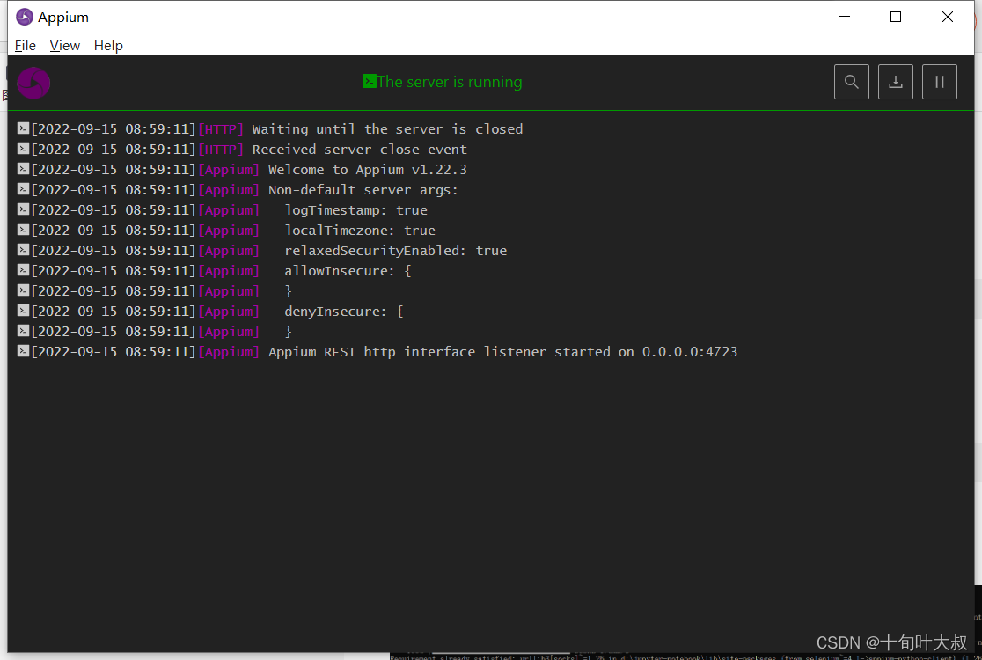This screenshot has height=660, width=982.
Task: Click terminal icon on 'localTimezone' row
Action: point(23,230)
